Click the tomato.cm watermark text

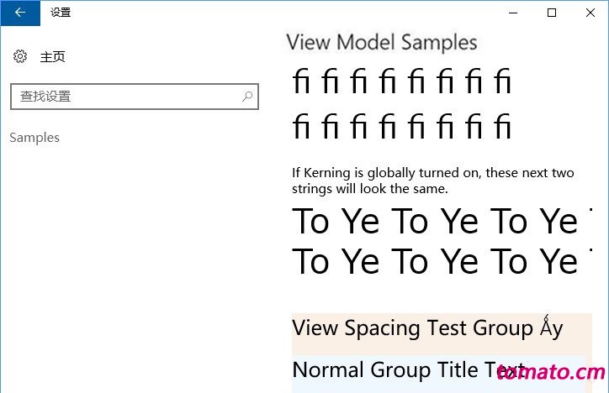551,372
